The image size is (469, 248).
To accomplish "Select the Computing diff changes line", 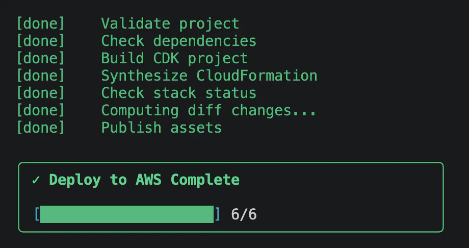I will (167, 110).
